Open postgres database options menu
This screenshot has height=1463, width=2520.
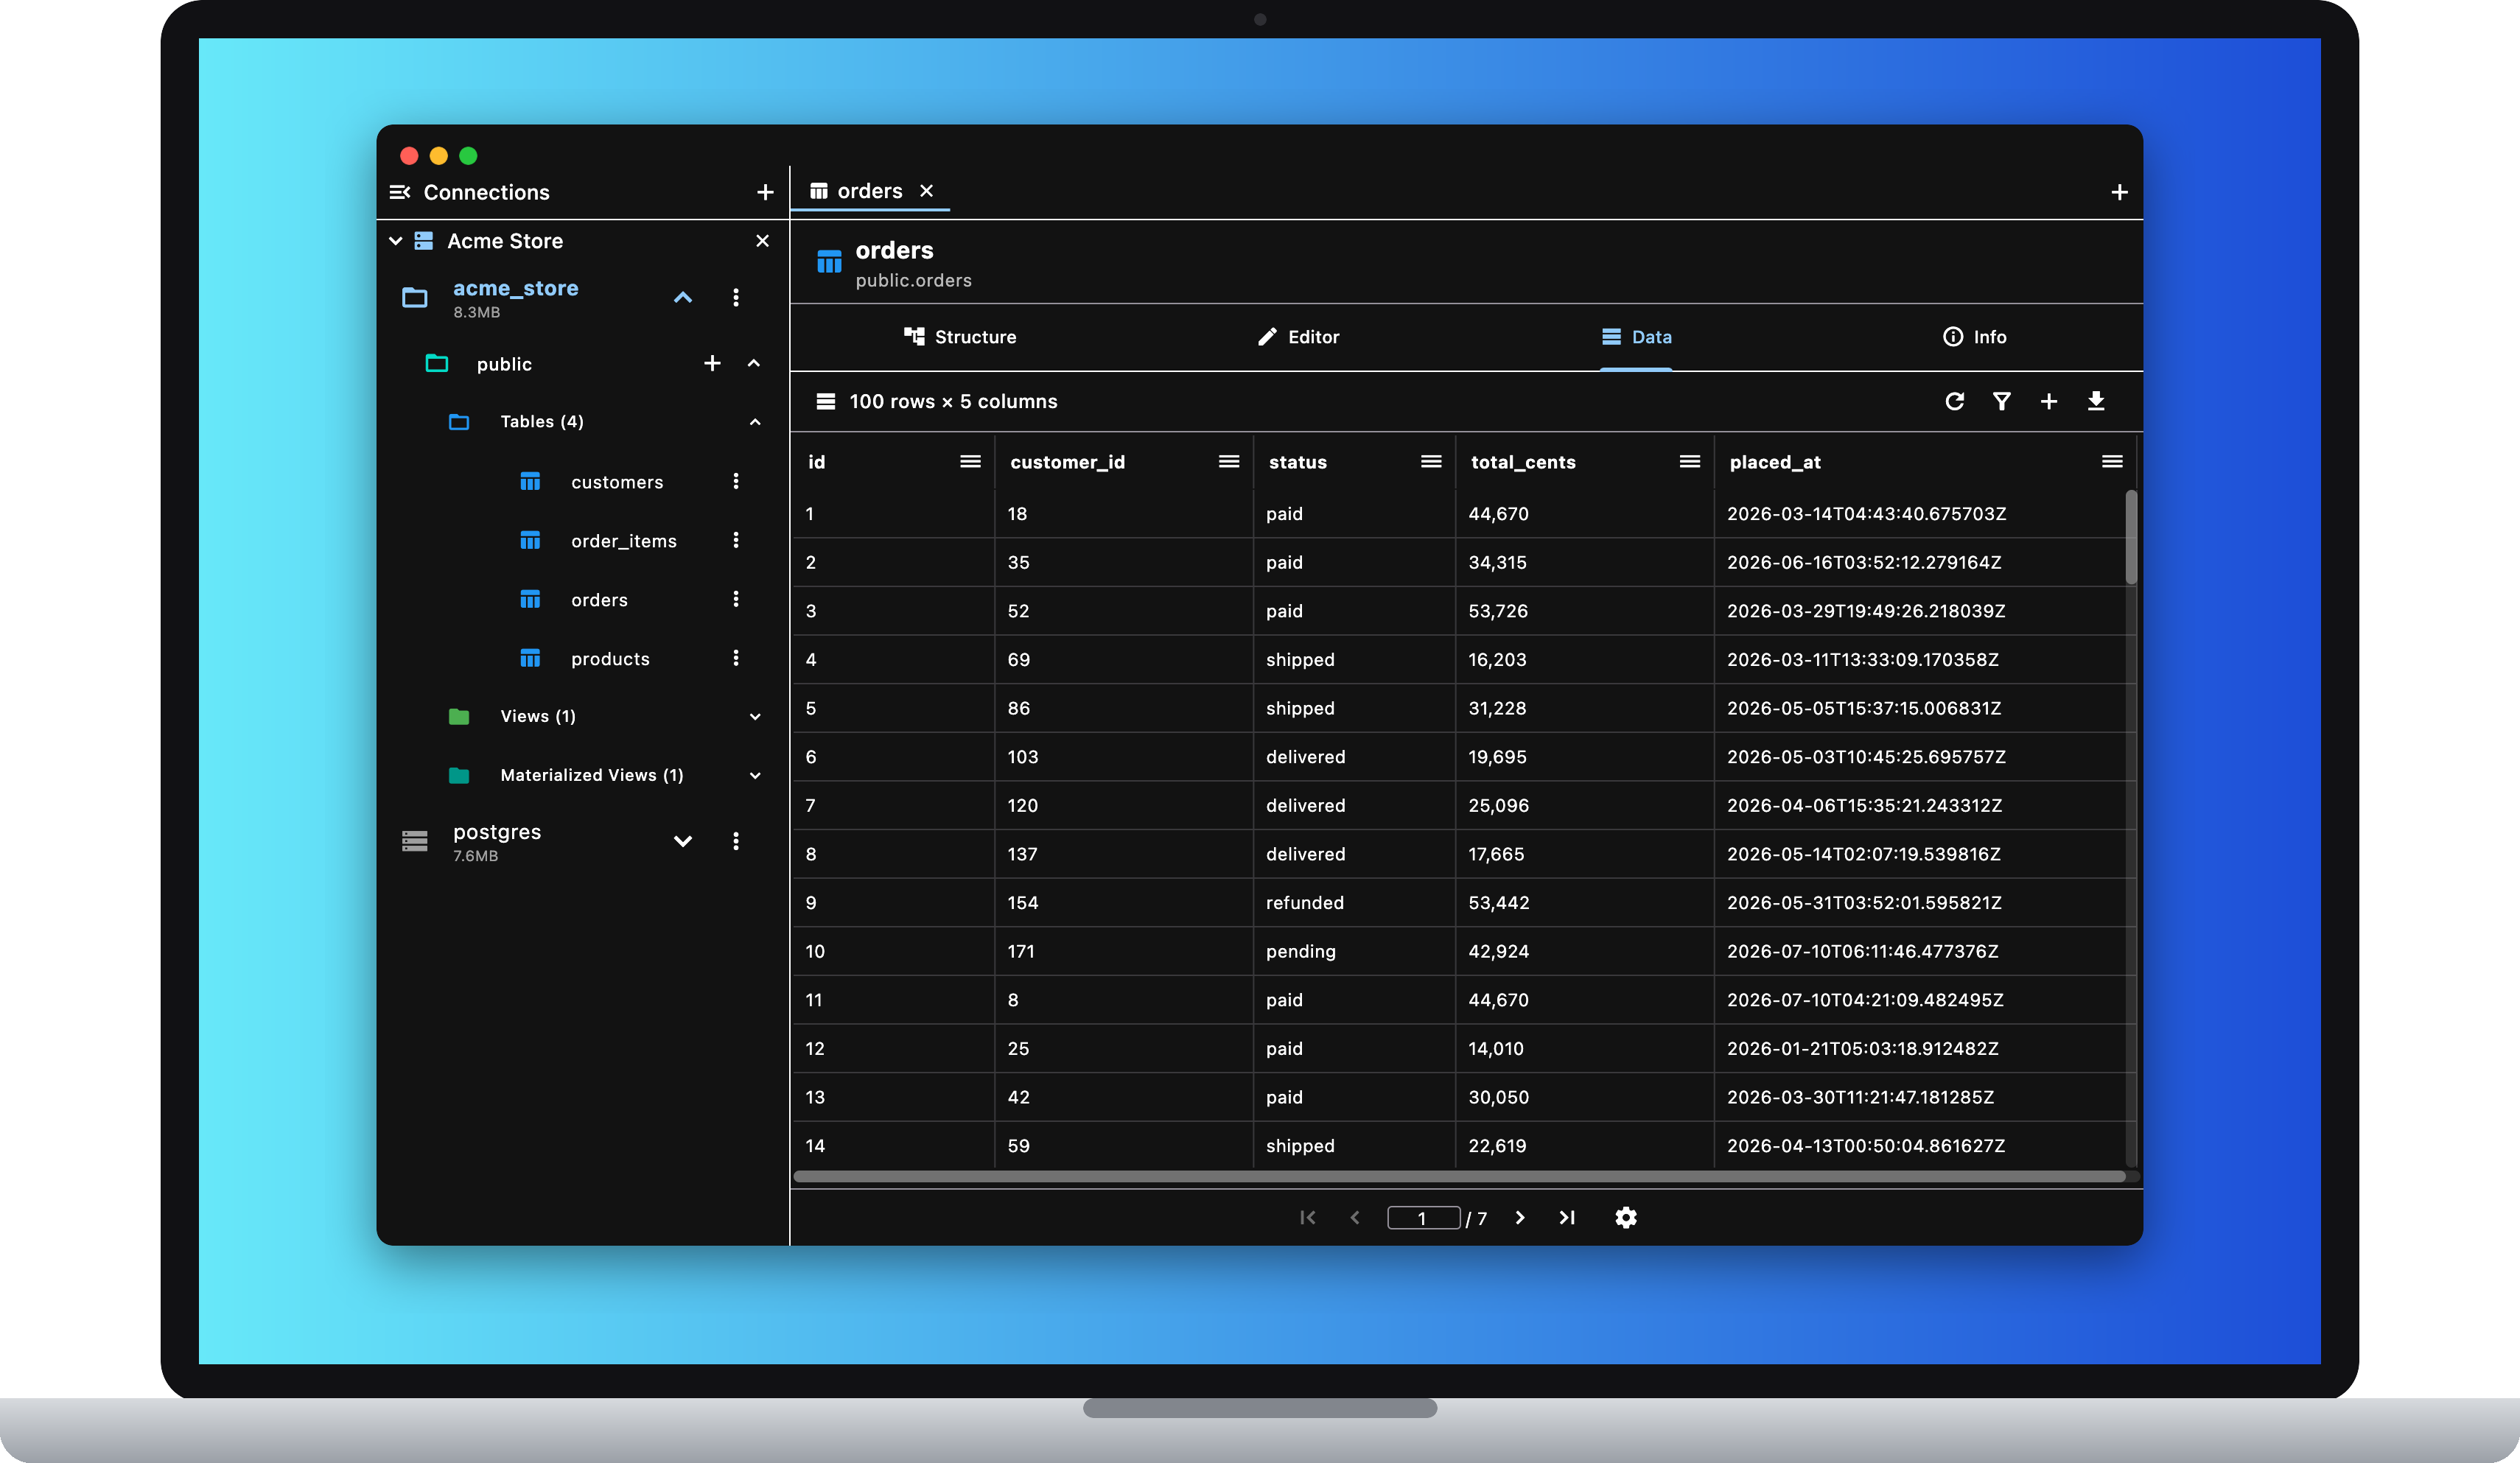[x=736, y=841]
